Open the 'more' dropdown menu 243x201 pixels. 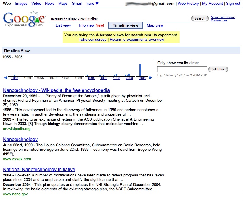(x=92, y=4)
